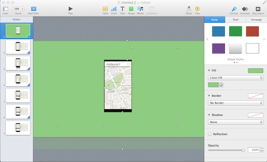
Task: Select slide 3 thumbnail
Action: point(18,63)
